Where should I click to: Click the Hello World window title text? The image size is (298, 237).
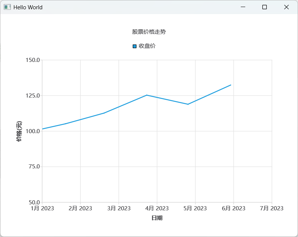click(x=28, y=7)
